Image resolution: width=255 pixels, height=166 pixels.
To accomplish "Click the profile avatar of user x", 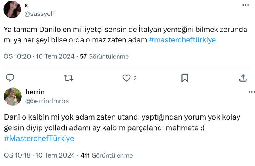I will pos(12,9).
